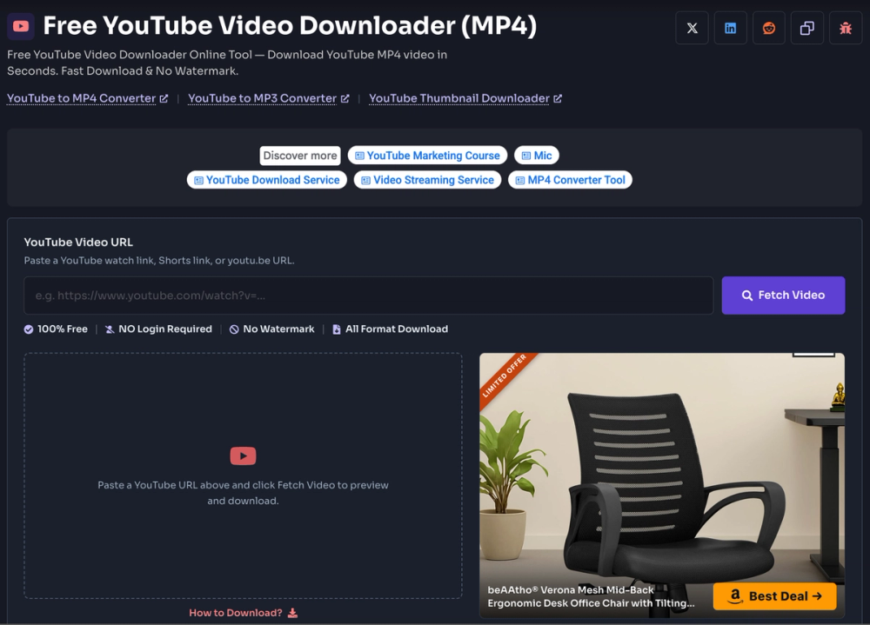Open the YouTube Download Service suggestion chip
Image resolution: width=870 pixels, height=625 pixels.
pos(267,180)
